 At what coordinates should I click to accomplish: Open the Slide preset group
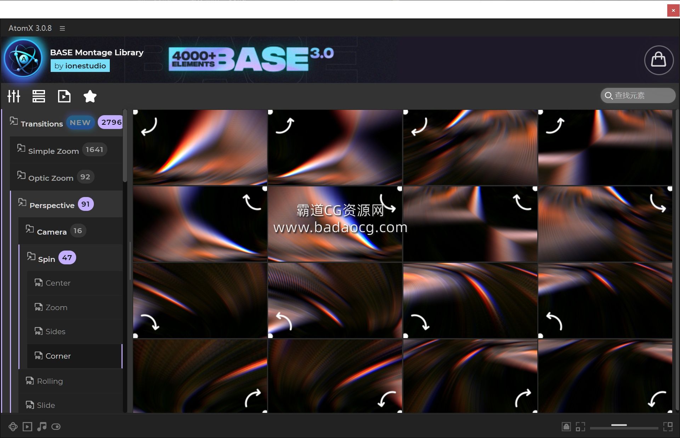pos(70,405)
